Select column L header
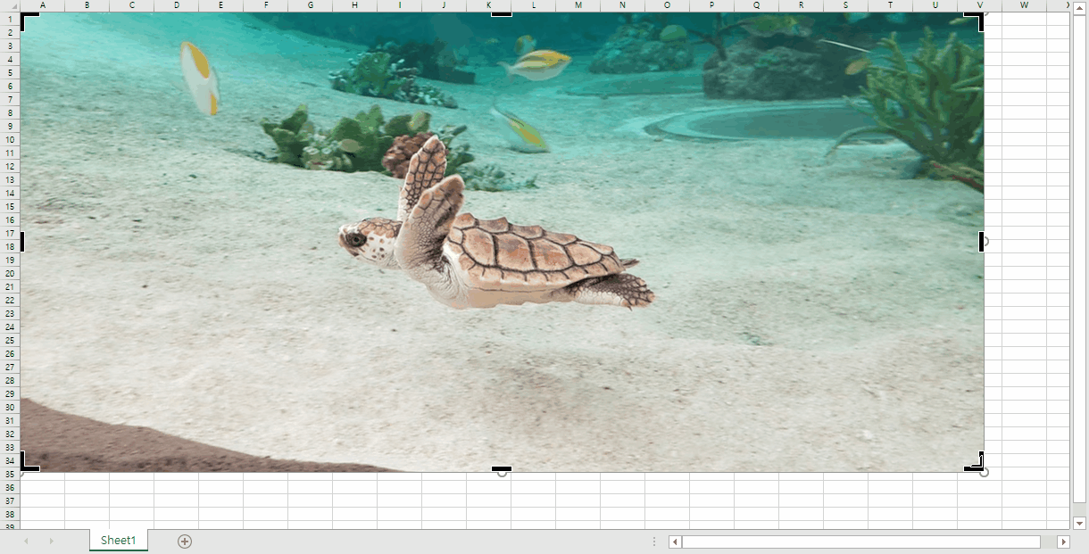The image size is (1089, 554). point(534,5)
